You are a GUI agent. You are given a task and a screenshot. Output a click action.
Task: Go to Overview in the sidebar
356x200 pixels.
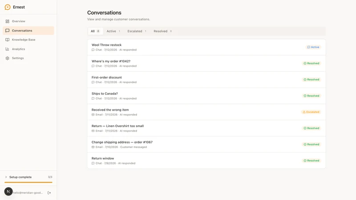(x=28, y=21)
